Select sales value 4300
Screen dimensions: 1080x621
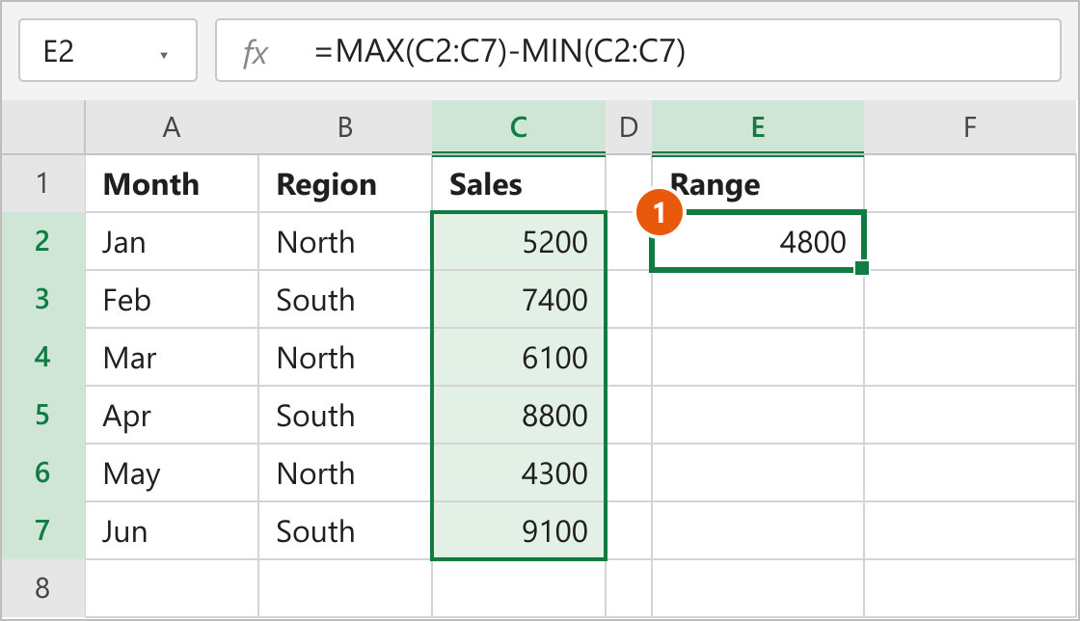tap(519, 472)
